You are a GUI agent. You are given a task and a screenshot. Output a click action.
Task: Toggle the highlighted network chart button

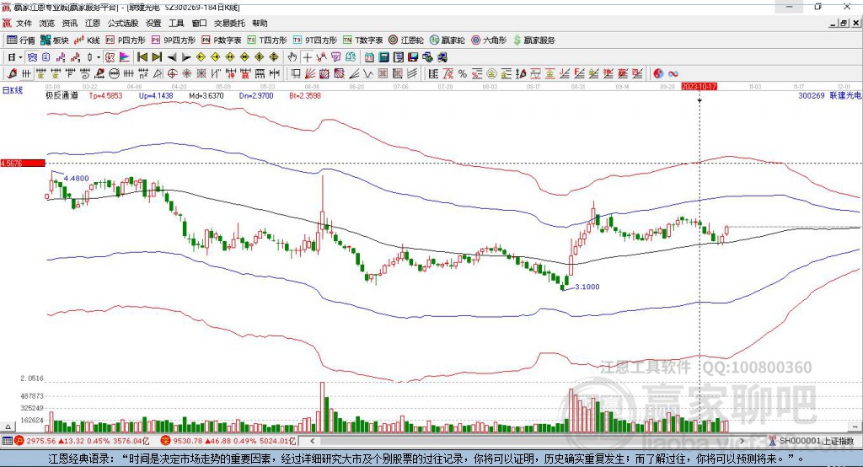tap(33, 57)
